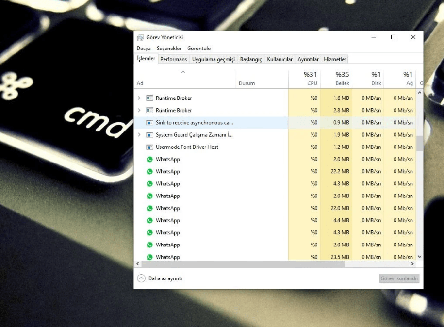The width and height of the screenshot is (444, 327).
Task: Sort by the Ağ column header
Action: click(400, 79)
